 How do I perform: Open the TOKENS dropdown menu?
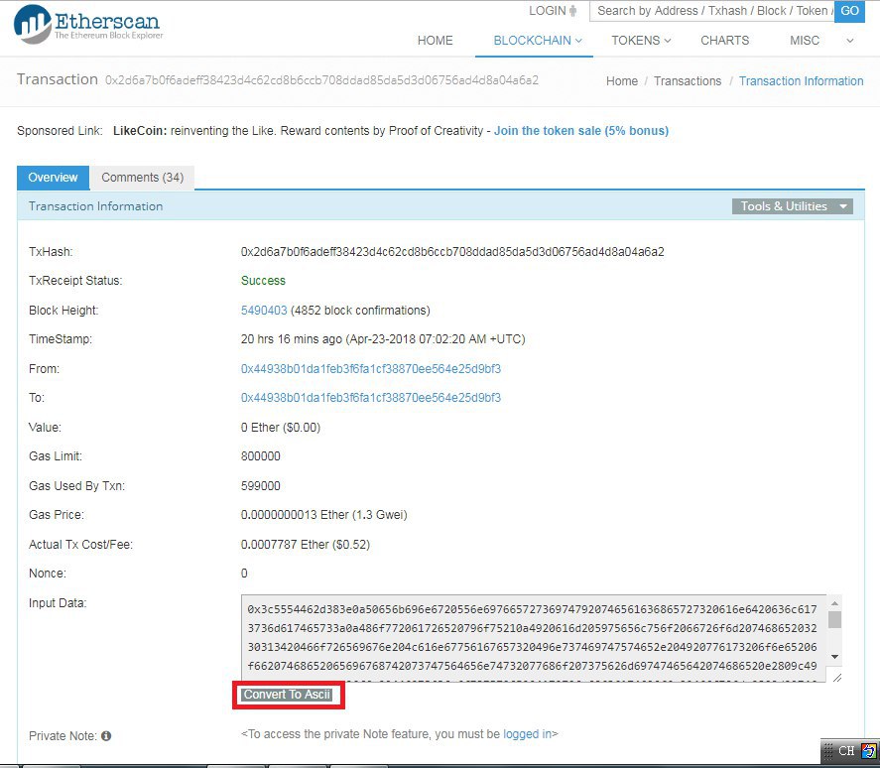[641, 41]
